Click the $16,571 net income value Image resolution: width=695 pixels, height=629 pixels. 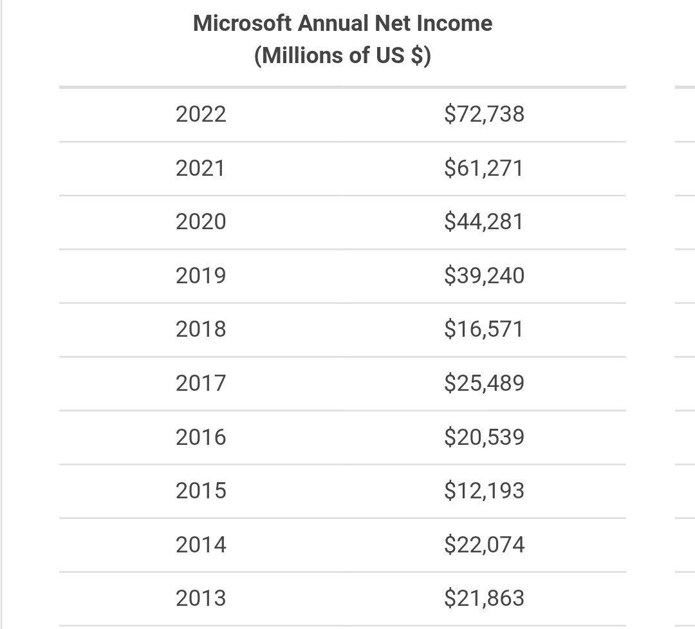point(484,329)
